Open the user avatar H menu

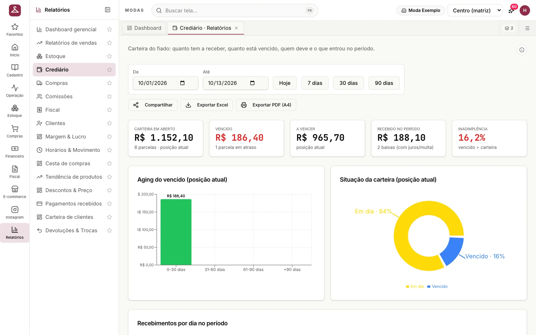click(525, 10)
